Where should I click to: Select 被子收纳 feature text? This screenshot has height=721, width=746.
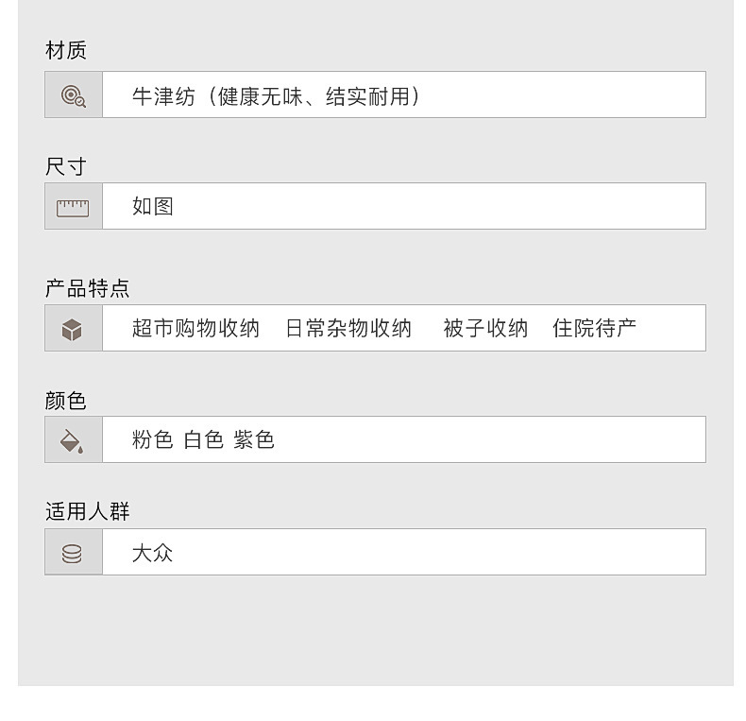point(485,329)
